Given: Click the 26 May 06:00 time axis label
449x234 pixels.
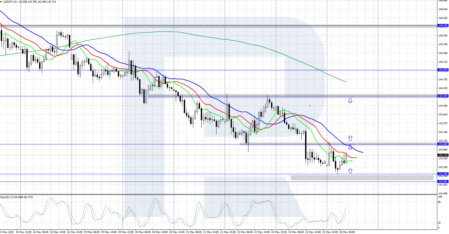Looking at the screenshot, I should pyautogui.click(x=347, y=232).
